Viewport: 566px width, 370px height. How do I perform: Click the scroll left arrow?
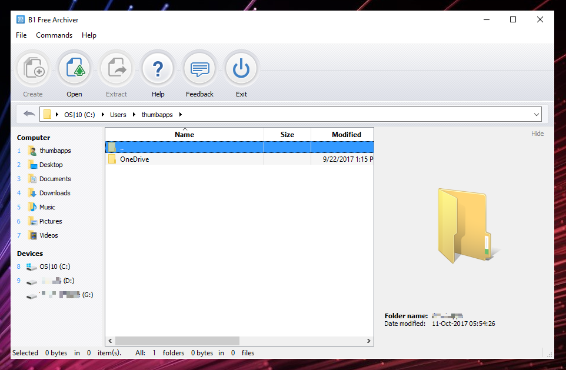point(110,341)
